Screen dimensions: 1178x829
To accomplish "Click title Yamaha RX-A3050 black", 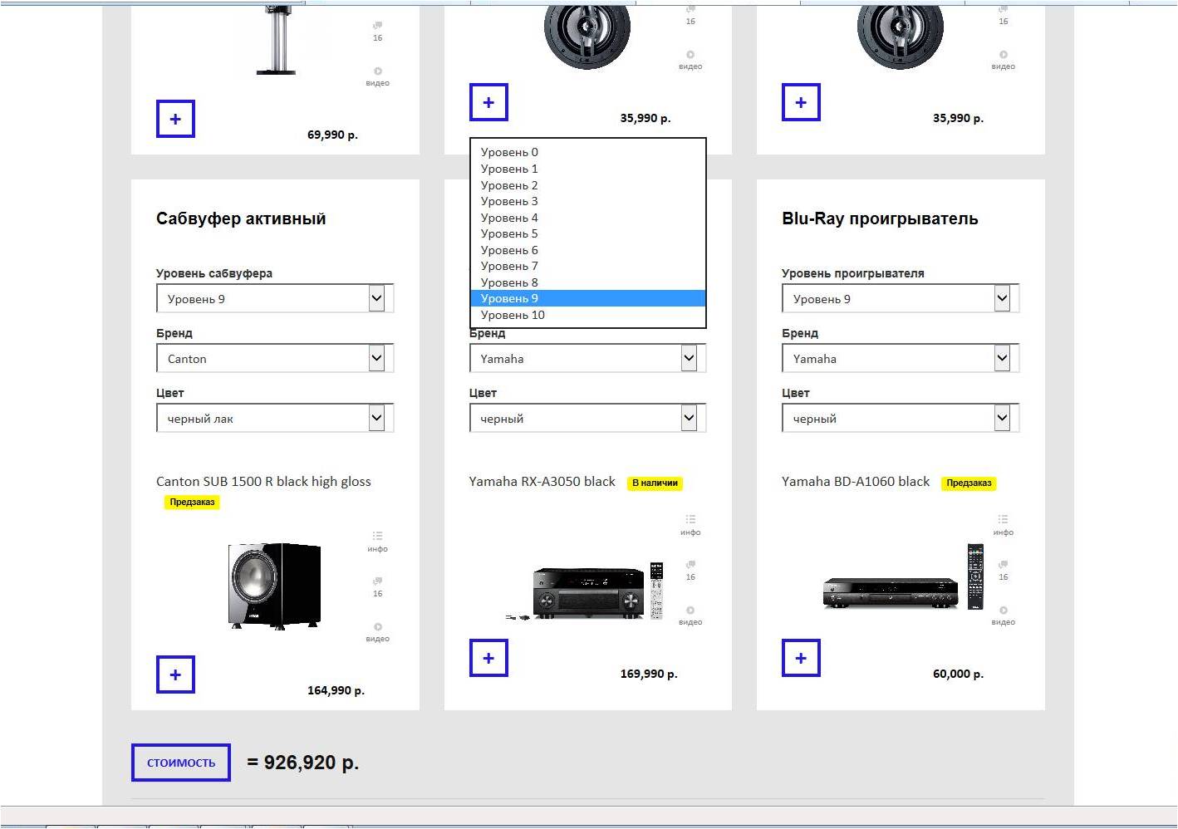I will 542,482.
